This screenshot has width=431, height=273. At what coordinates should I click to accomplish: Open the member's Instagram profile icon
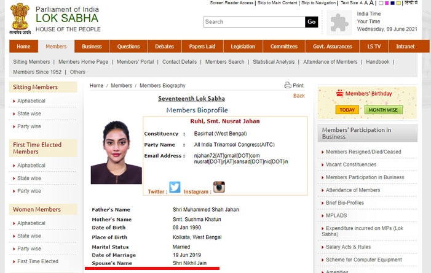219,187
